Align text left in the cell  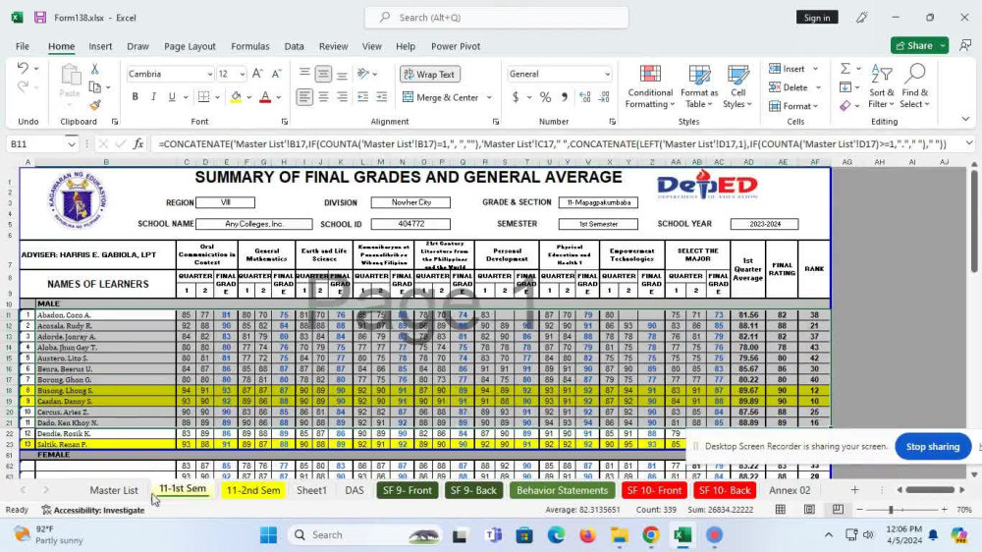coord(304,97)
